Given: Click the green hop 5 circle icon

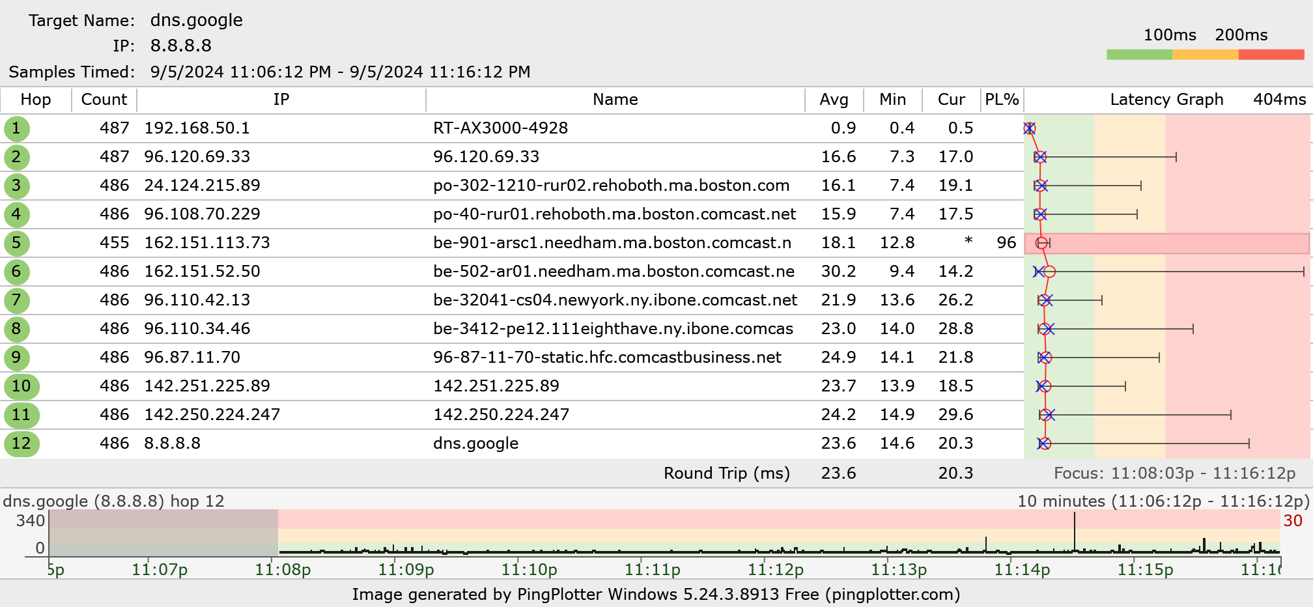Looking at the screenshot, I should (x=16, y=243).
